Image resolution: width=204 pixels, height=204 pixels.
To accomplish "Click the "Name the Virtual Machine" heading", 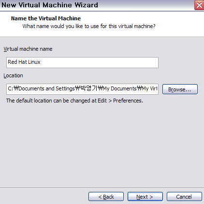I will (46, 18).
